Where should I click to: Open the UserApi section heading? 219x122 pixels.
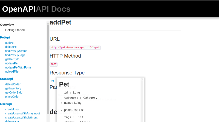point(6,104)
